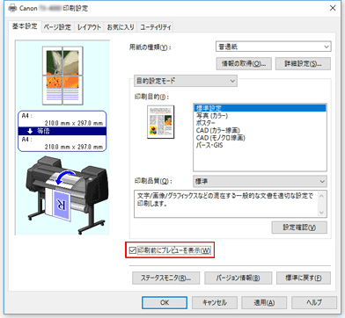Open the 用紙の種類 dropdown showing 普通紙
The height and width of the screenshot is (318, 345).
point(274,47)
